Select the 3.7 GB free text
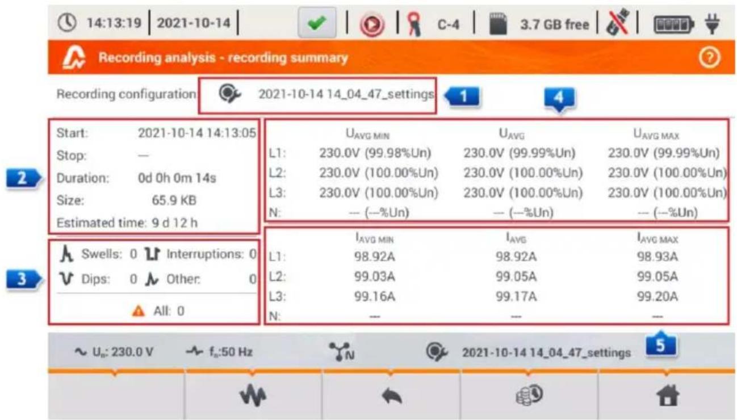 (554, 26)
